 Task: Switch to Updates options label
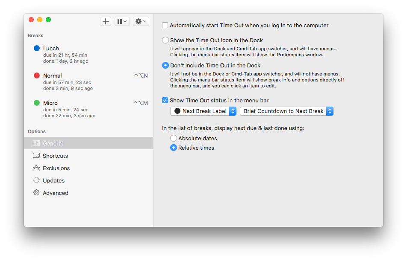click(x=54, y=181)
